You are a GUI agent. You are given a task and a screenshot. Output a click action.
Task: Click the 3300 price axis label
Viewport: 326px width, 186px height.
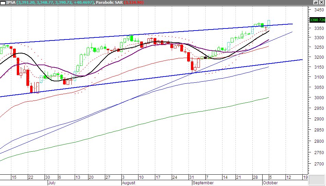(x=319, y=38)
